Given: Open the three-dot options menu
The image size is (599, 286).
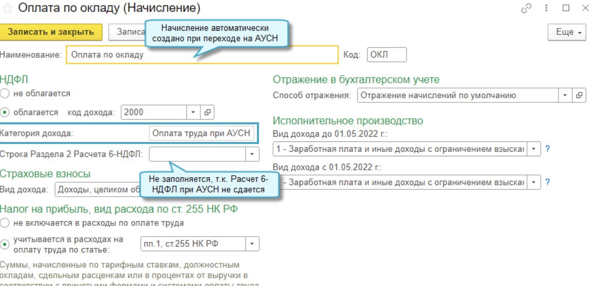Looking at the screenshot, I should tap(546, 8).
